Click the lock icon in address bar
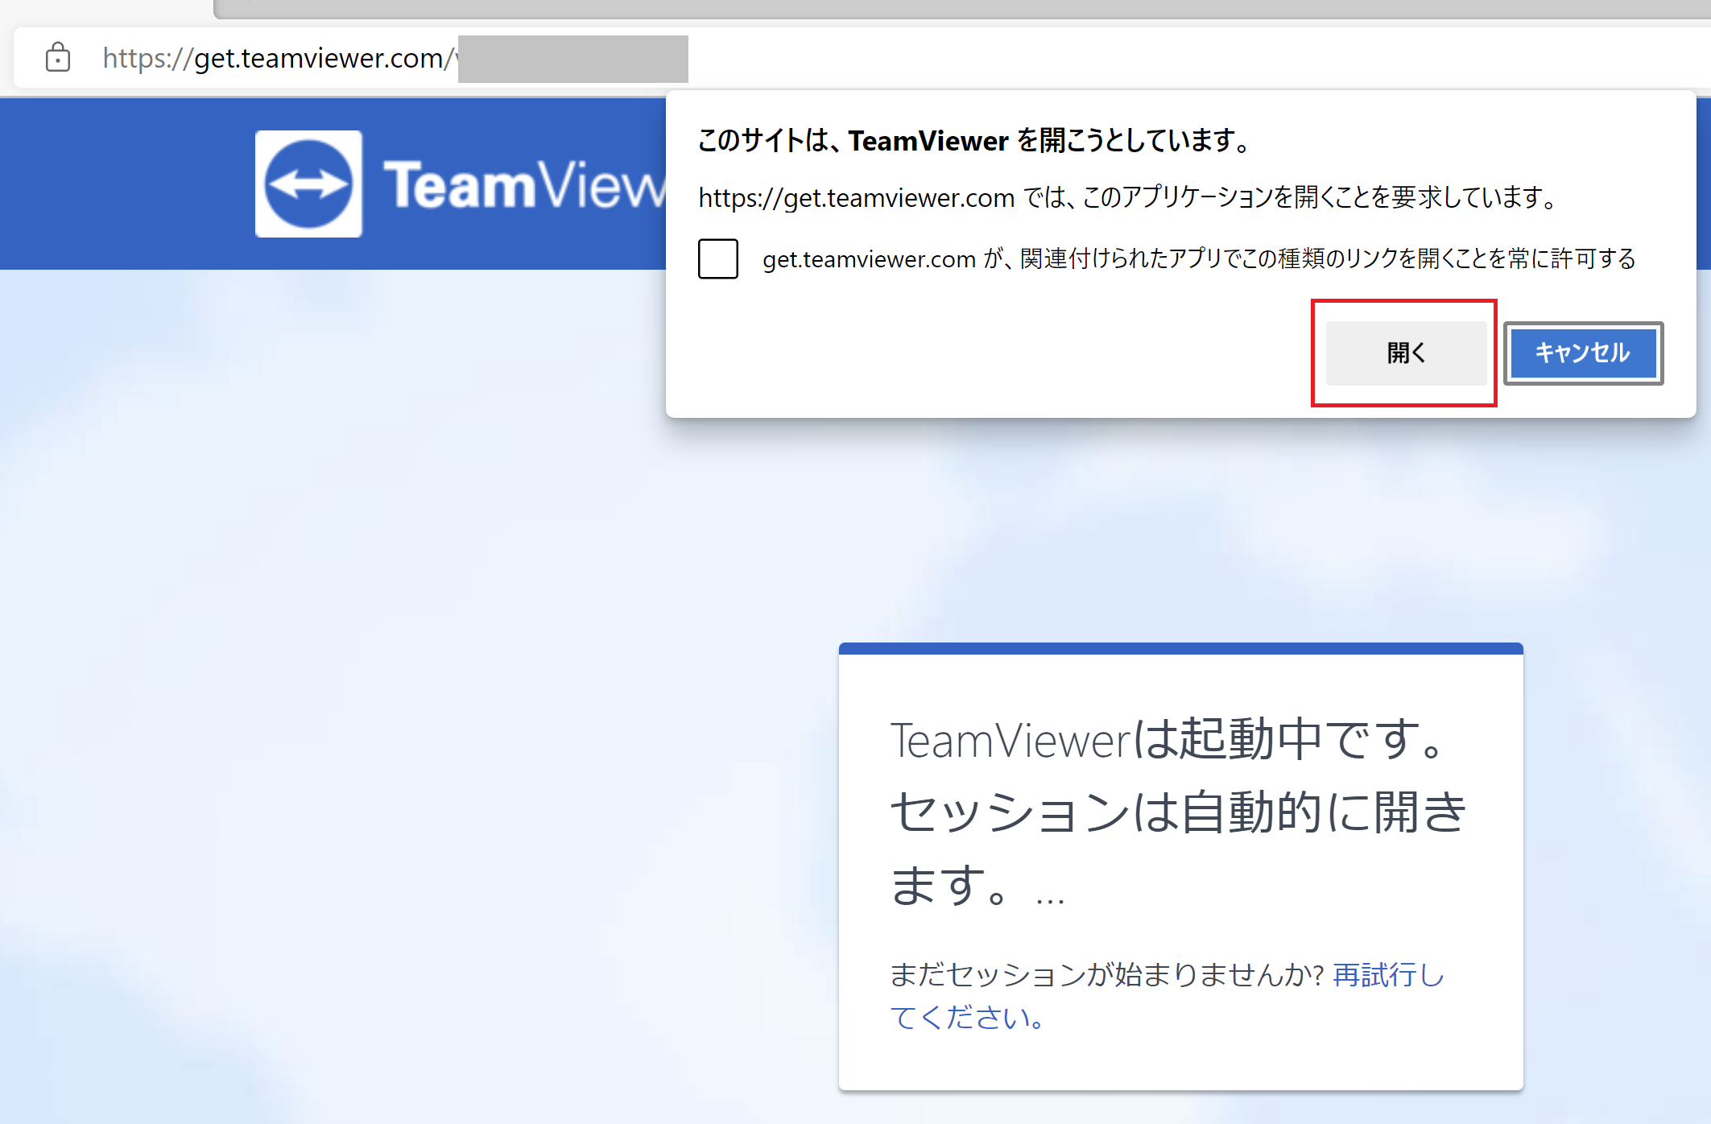 pyautogui.click(x=58, y=58)
